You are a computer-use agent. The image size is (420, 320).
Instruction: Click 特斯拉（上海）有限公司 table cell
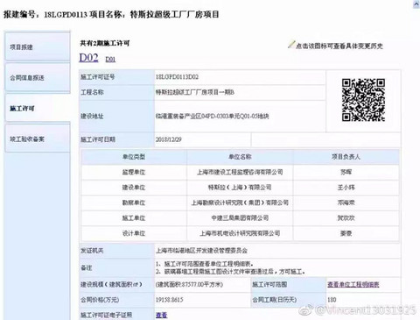(x=240, y=188)
